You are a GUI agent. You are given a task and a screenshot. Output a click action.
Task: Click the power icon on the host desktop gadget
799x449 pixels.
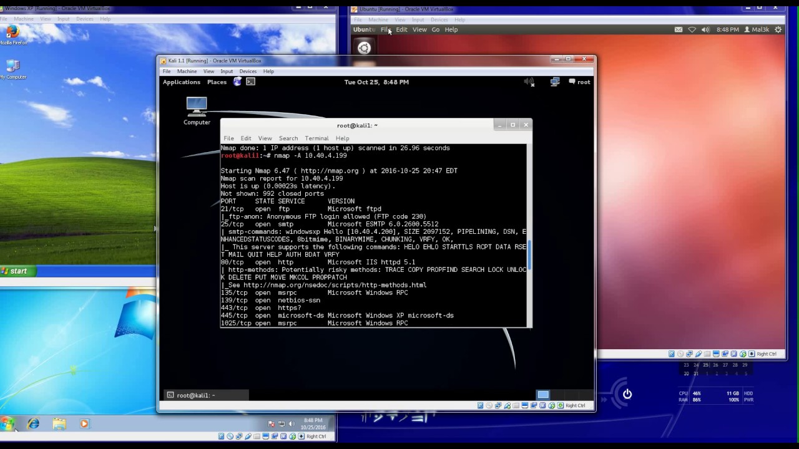(x=627, y=393)
